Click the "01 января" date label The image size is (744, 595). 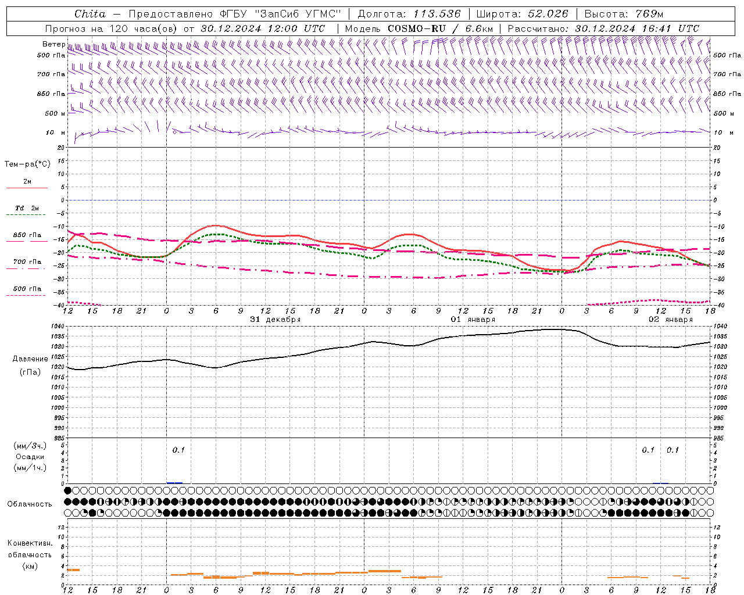tap(473, 320)
